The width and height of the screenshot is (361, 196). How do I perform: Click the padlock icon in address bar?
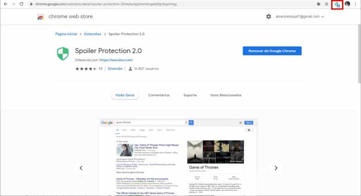point(31,4)
